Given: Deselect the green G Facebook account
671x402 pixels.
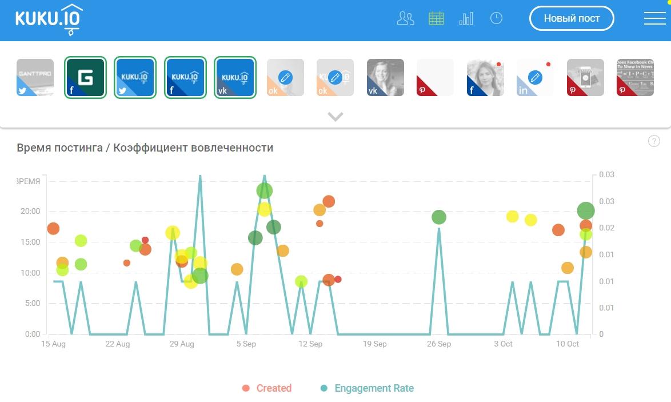Looking at the screenshot, I should click(85, 78).
